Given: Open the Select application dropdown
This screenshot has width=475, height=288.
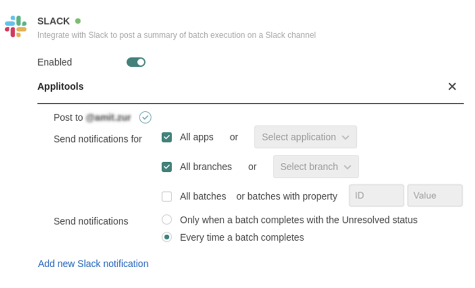Looking at the screenshot, I should click(305, 137).
